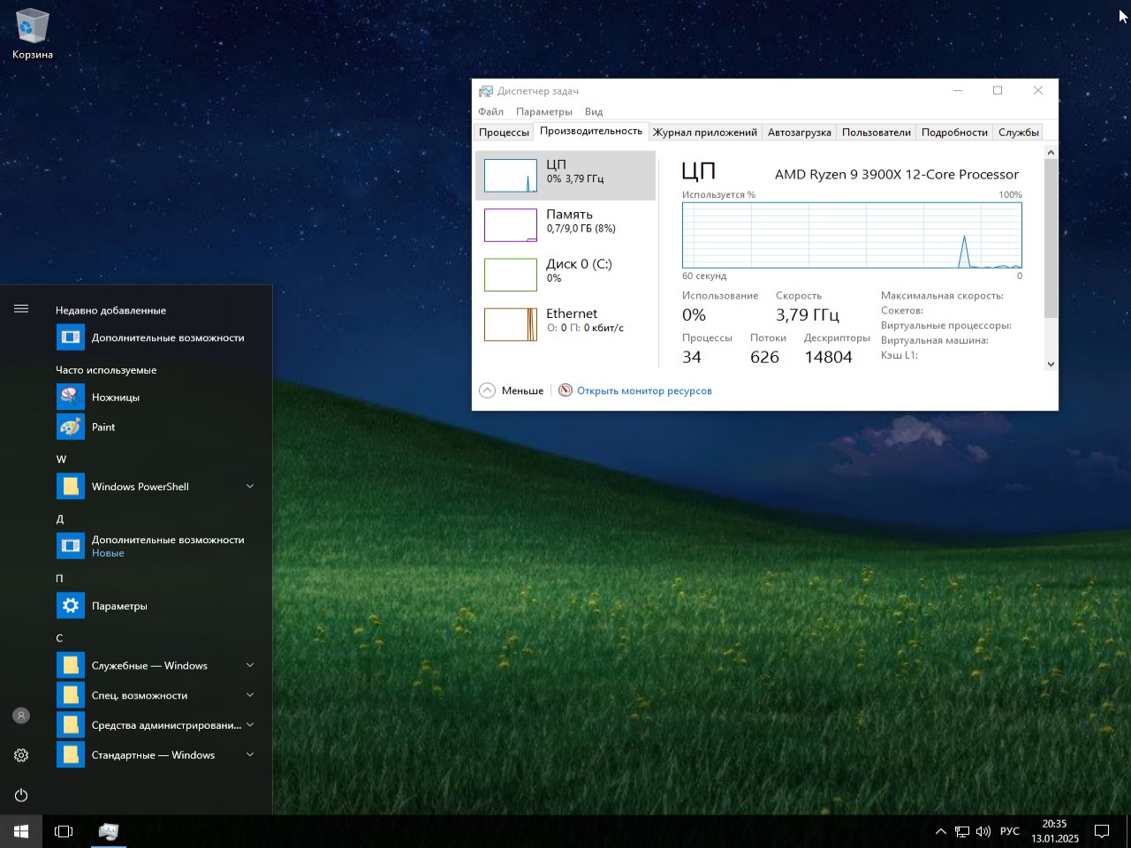The image size is (1131, 848).
Task: Open the user account icon in Start
Action: coord(21,715)
